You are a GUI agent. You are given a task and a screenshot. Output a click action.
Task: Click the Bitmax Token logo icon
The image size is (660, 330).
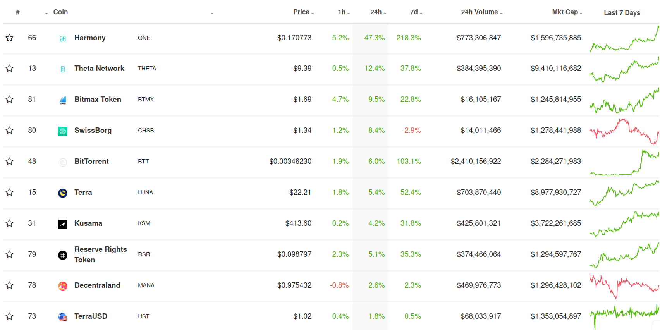(x=63, y=100)
